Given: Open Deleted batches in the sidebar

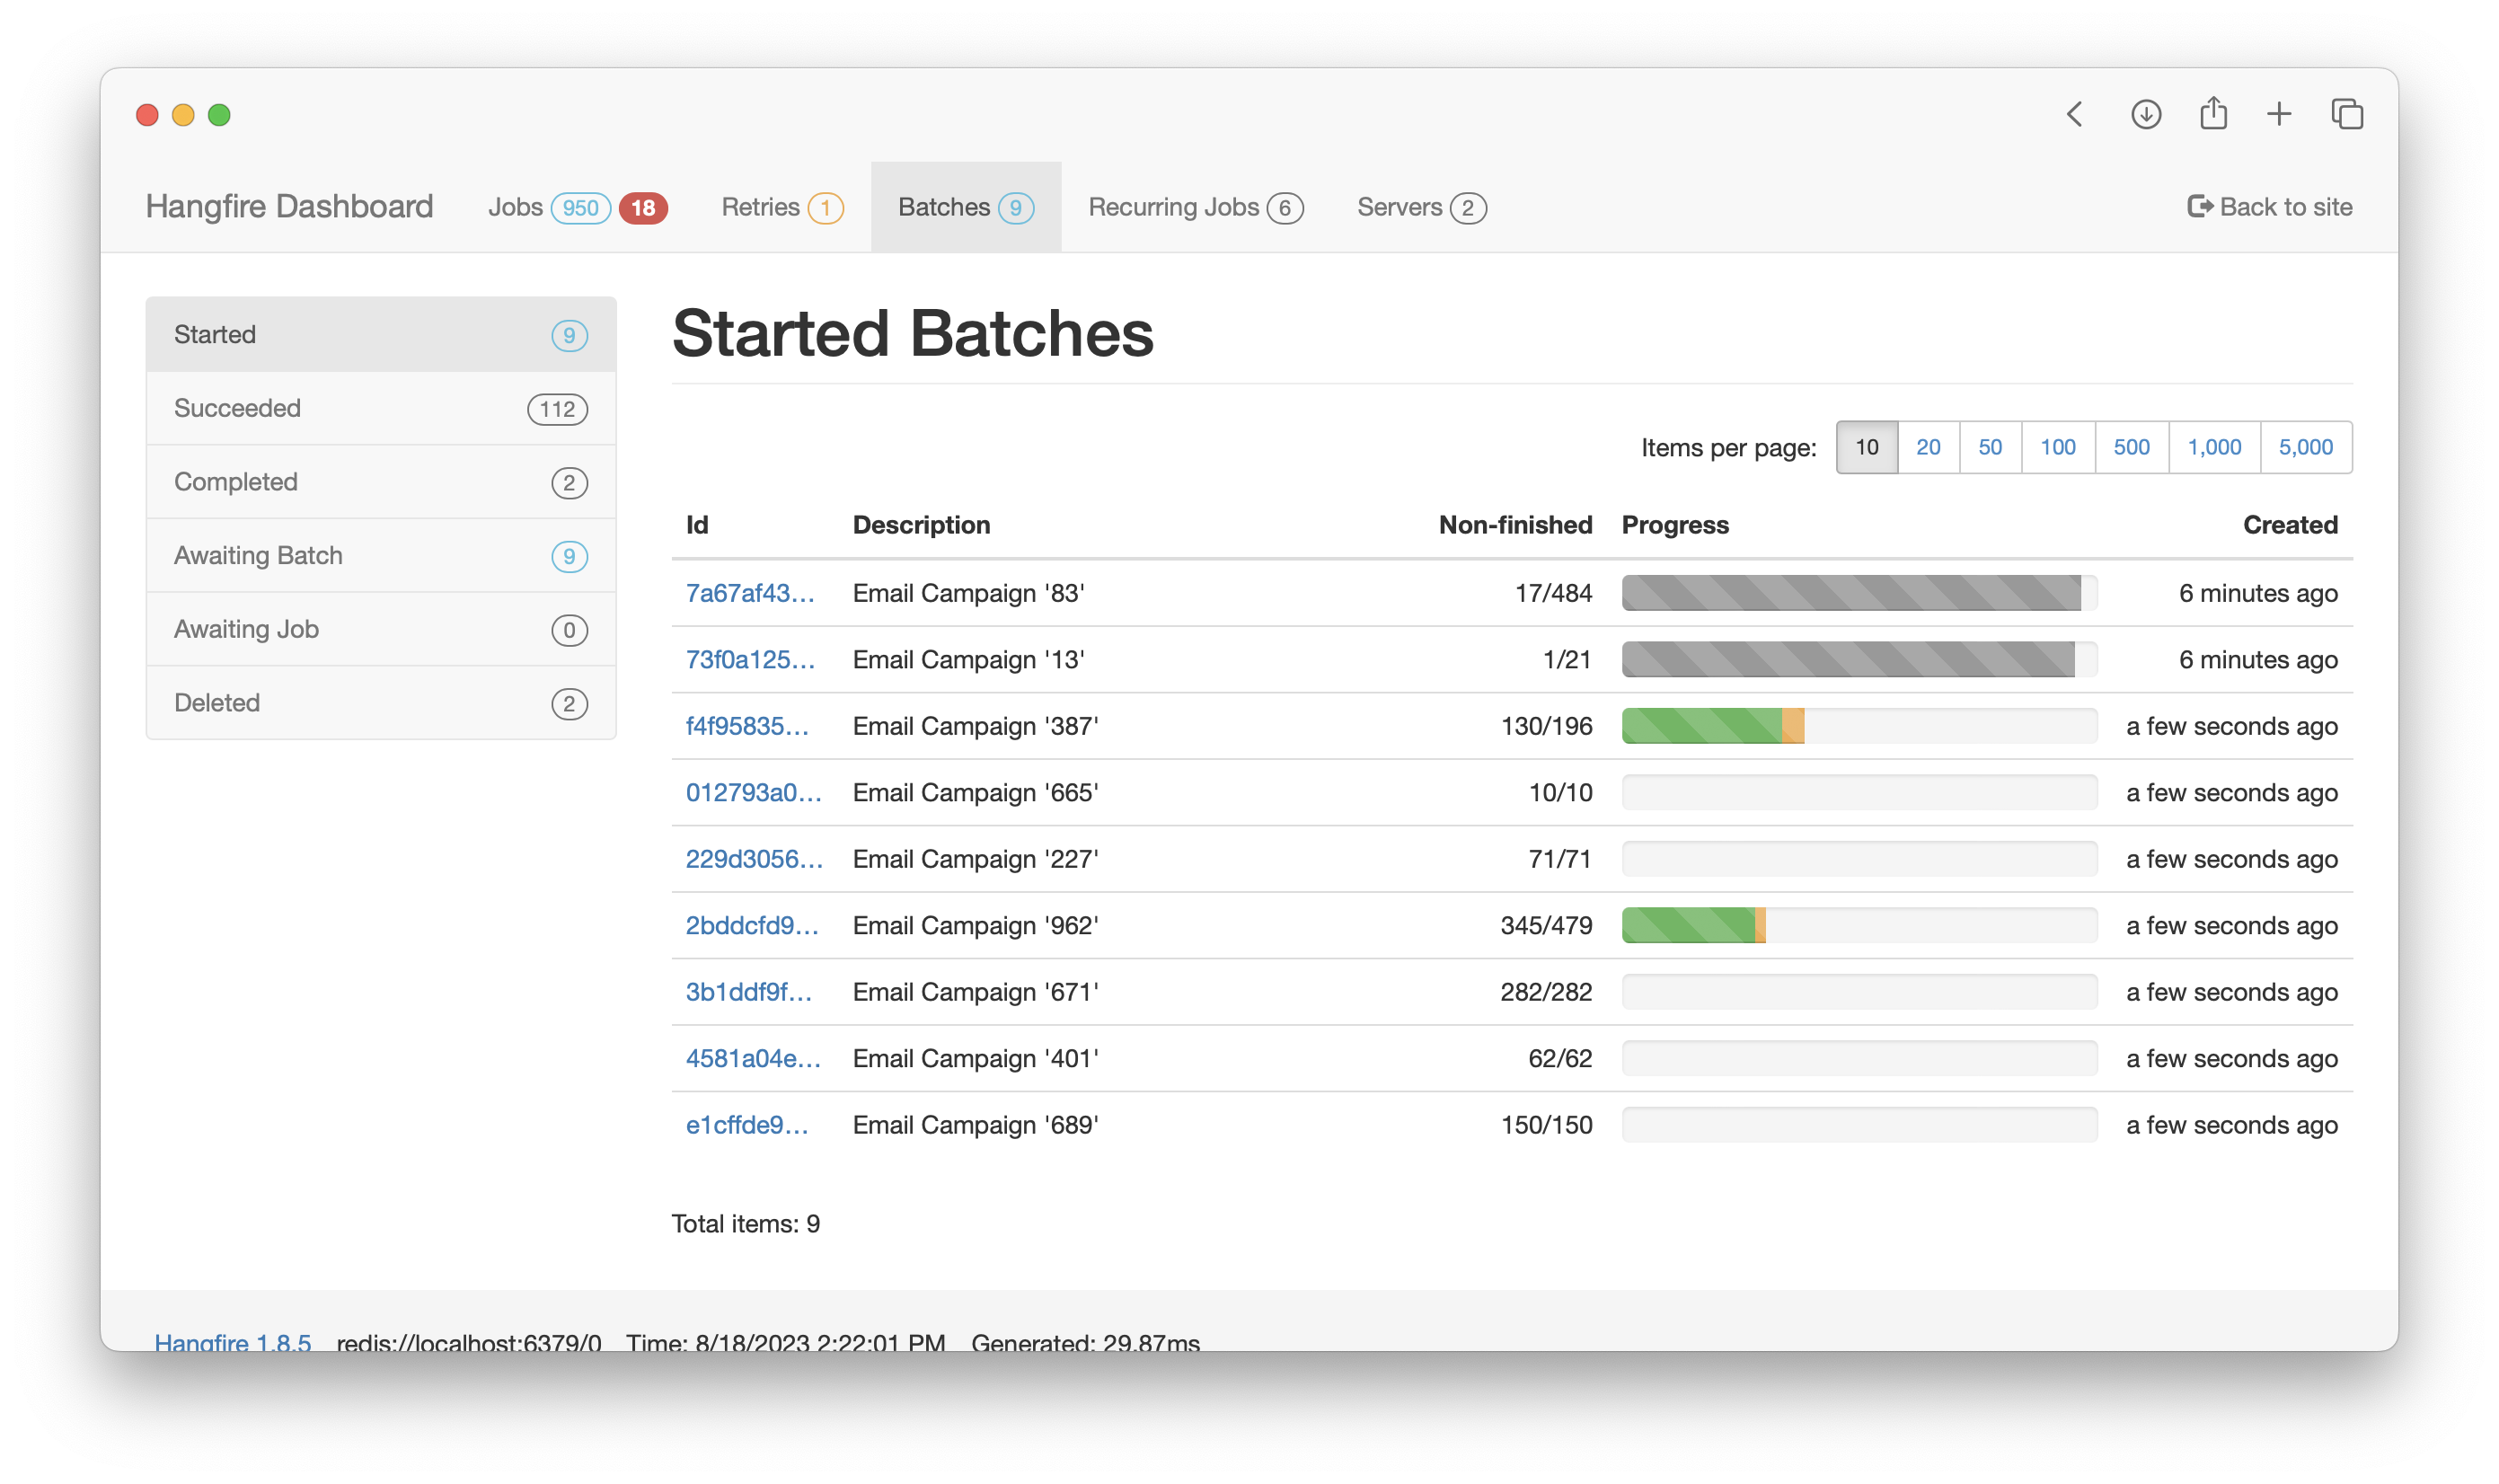Looking at the screenshot, I should pos(381,703).
